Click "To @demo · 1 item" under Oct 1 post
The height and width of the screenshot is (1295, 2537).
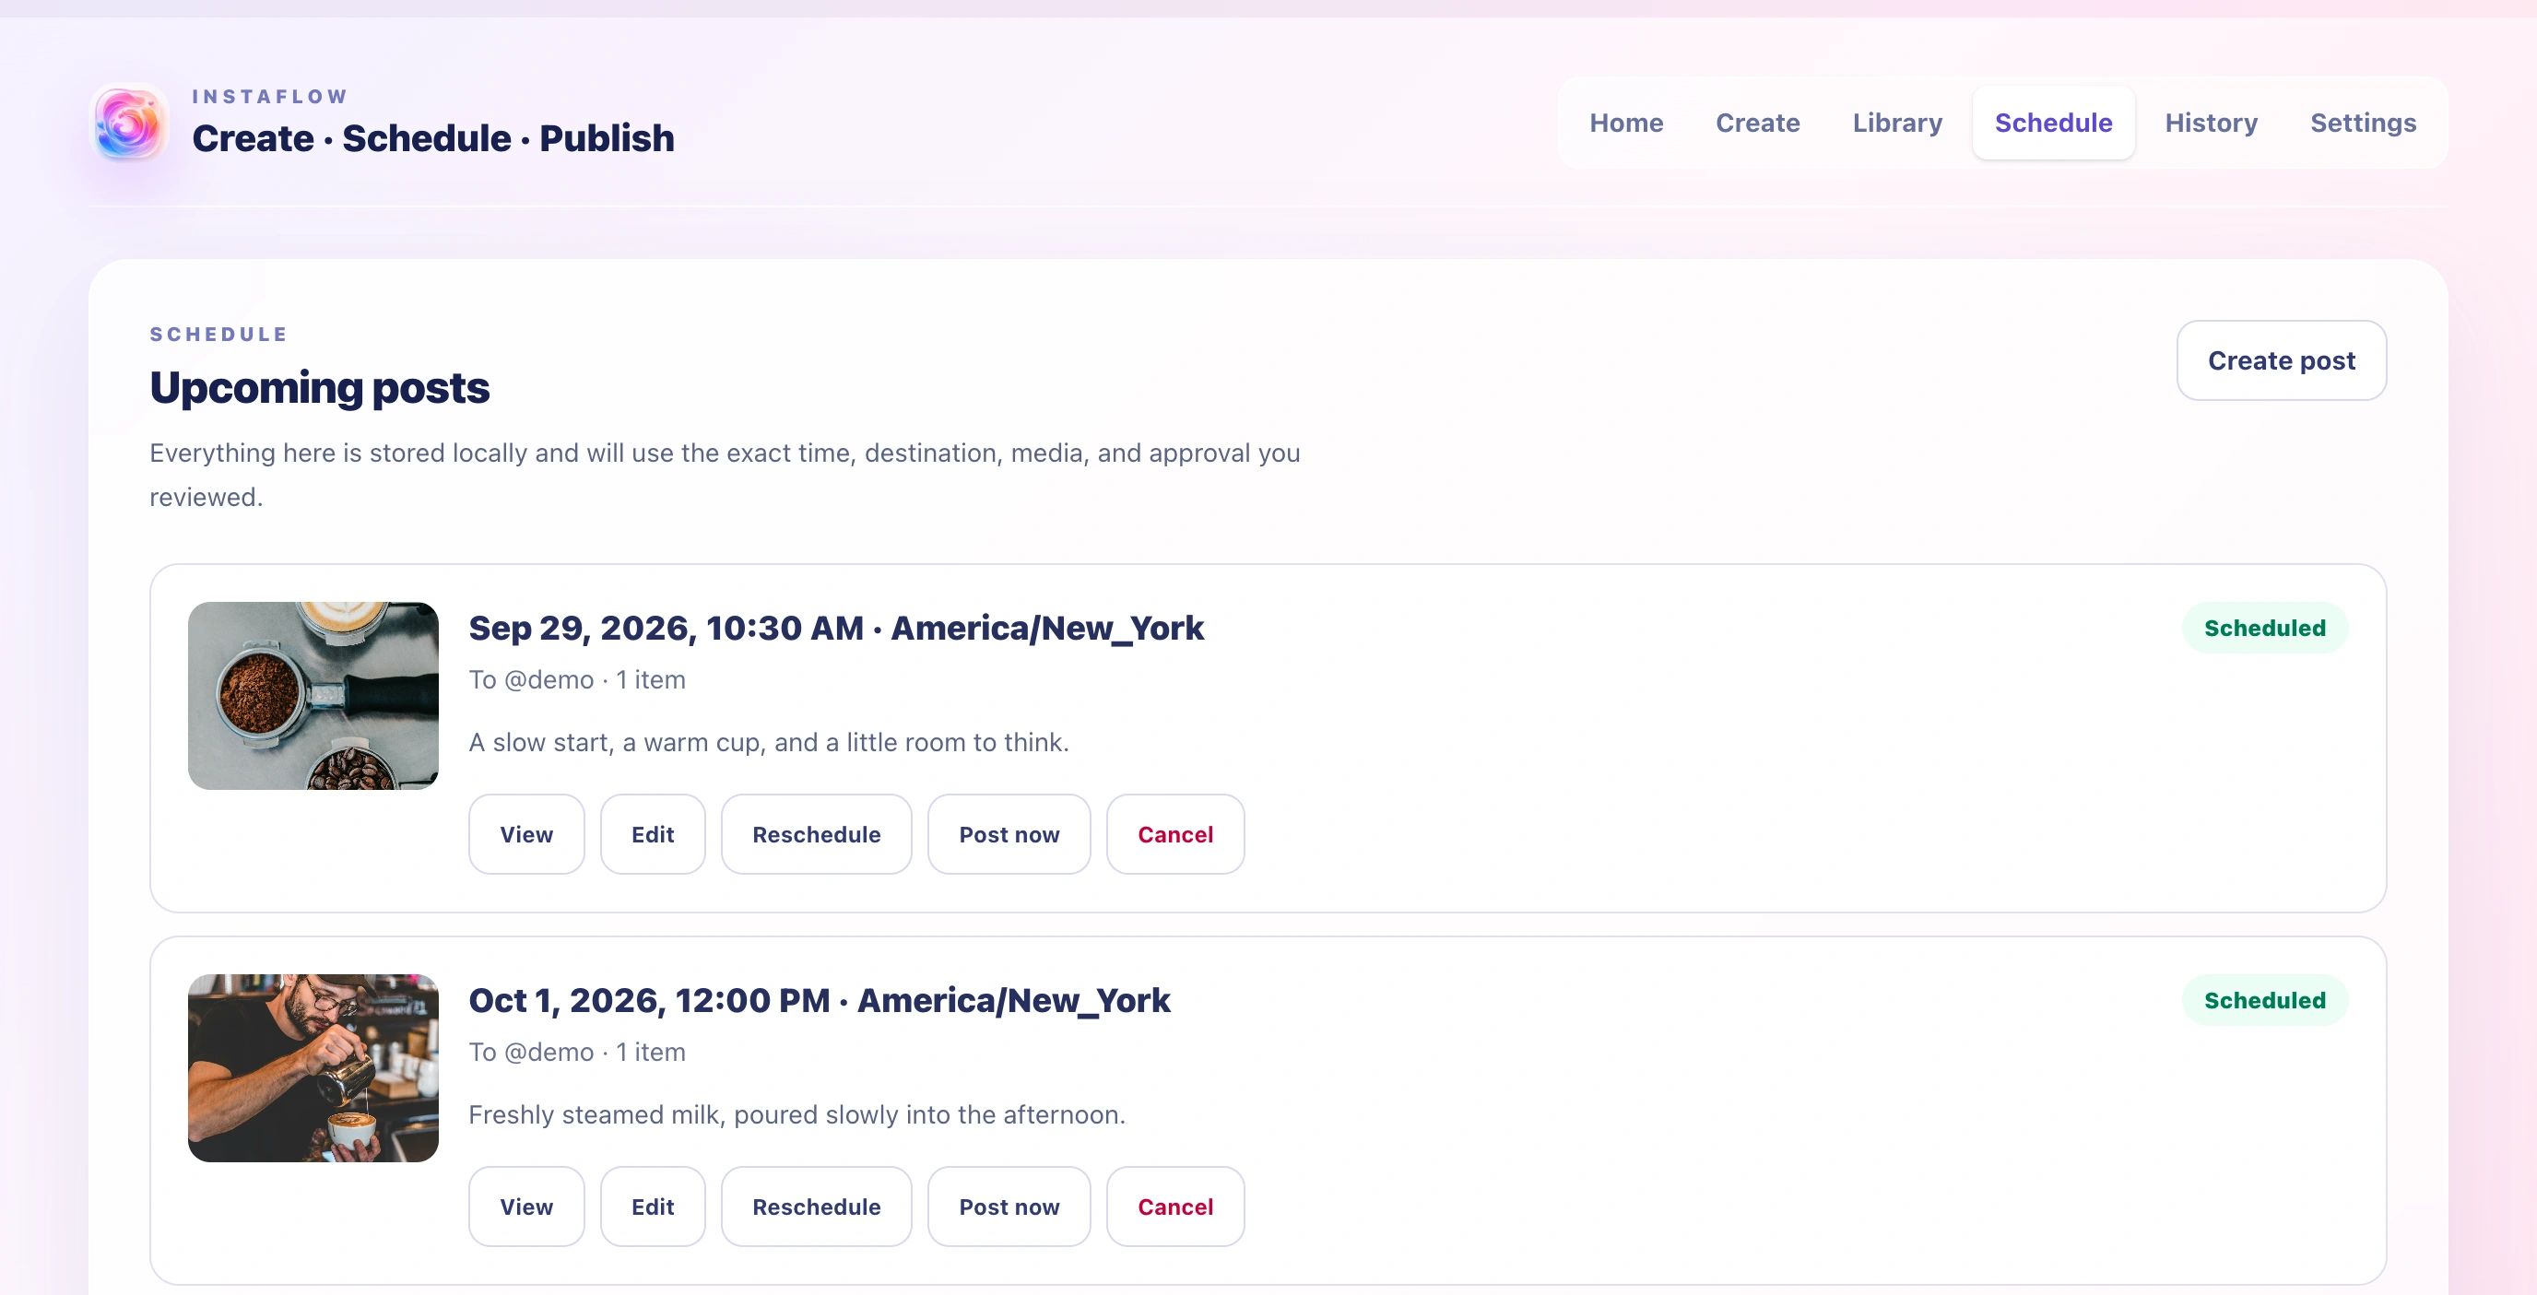point(577,1053)
